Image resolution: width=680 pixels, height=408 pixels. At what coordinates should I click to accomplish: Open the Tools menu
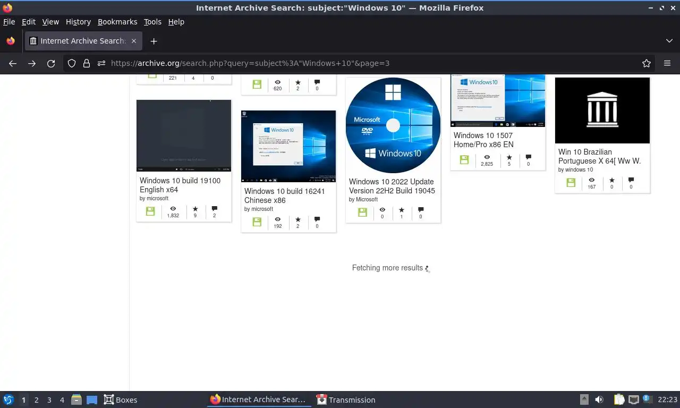point(152,22)
